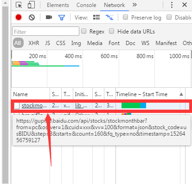Toggle the device toolbar icon
192x184 pixels.
click(31, 5)
